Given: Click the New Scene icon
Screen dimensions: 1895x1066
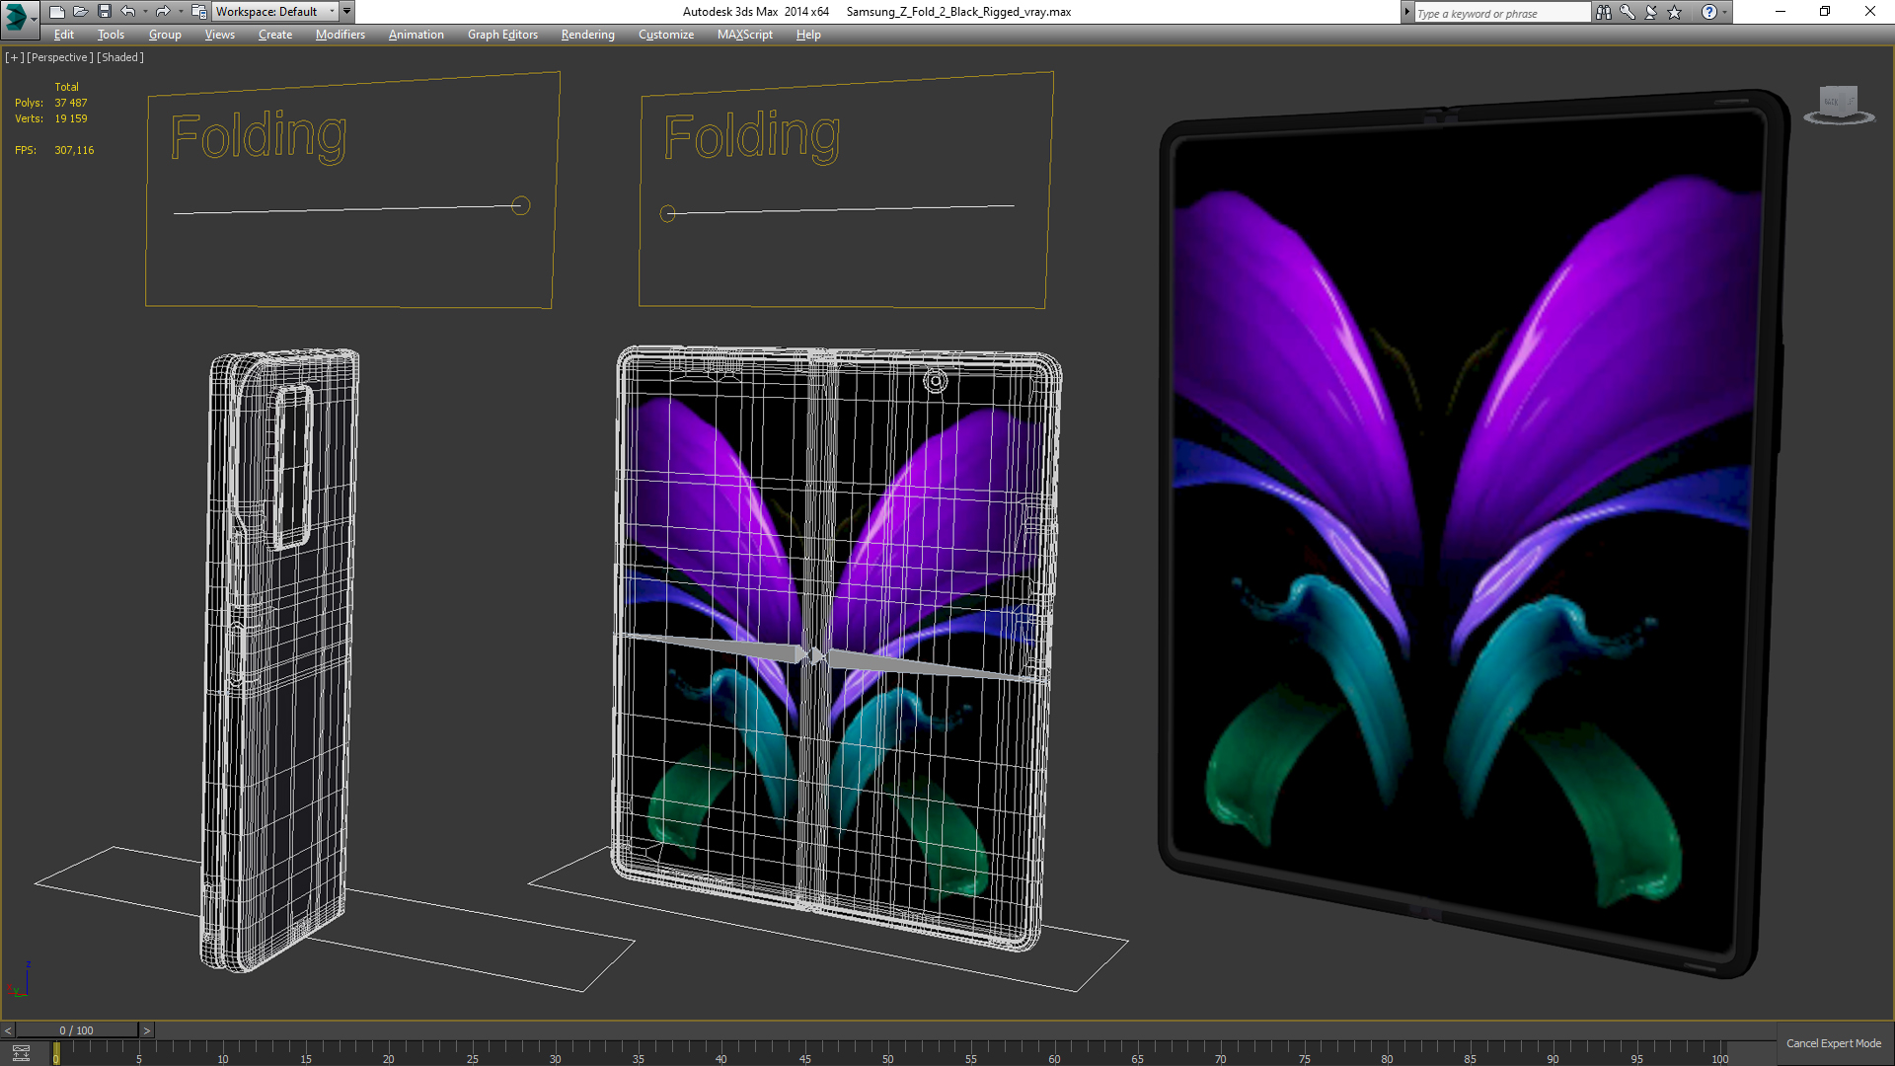Looking at the screenshot, I should (x=57, y=12).
